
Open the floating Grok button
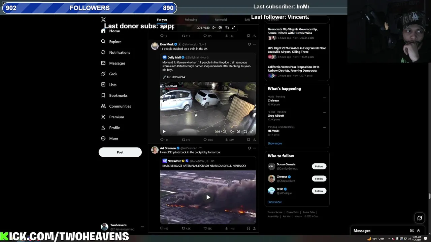tap(420, 218)
